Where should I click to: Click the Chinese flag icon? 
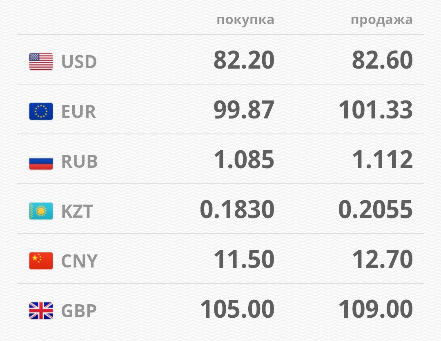click(41, 261)
